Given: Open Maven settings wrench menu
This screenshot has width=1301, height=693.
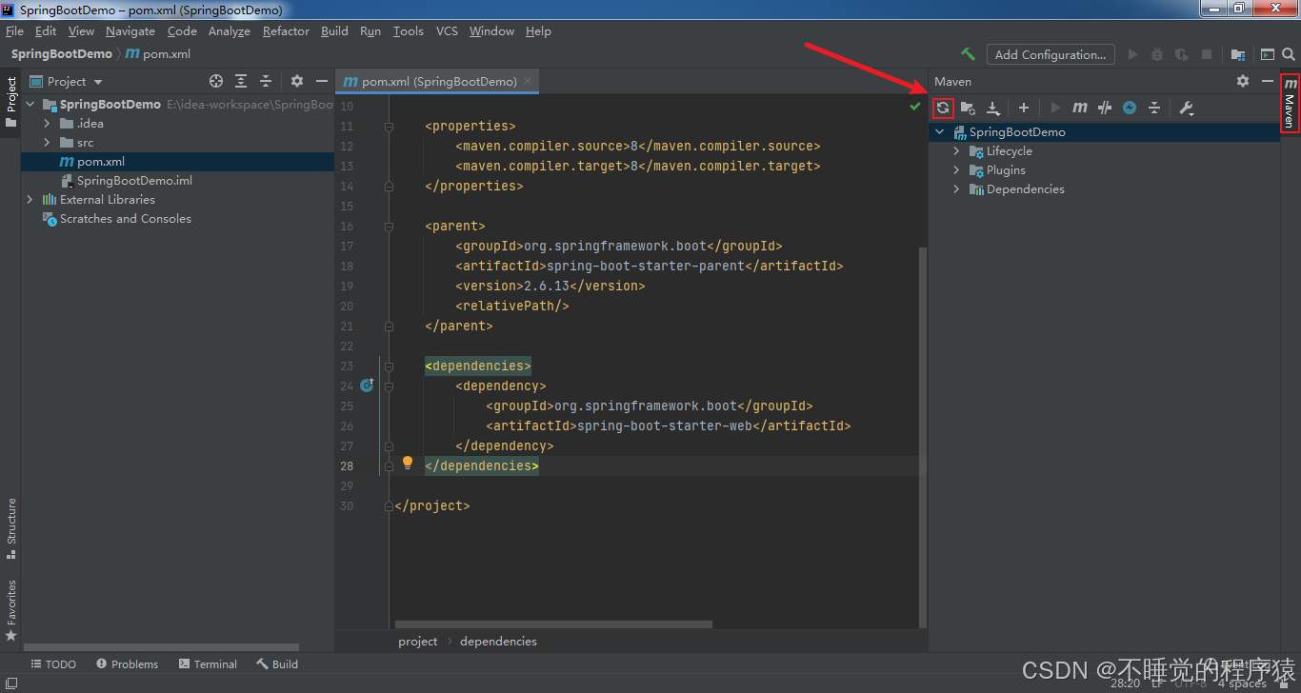Looking at the screenshot, I should 1187,108.
